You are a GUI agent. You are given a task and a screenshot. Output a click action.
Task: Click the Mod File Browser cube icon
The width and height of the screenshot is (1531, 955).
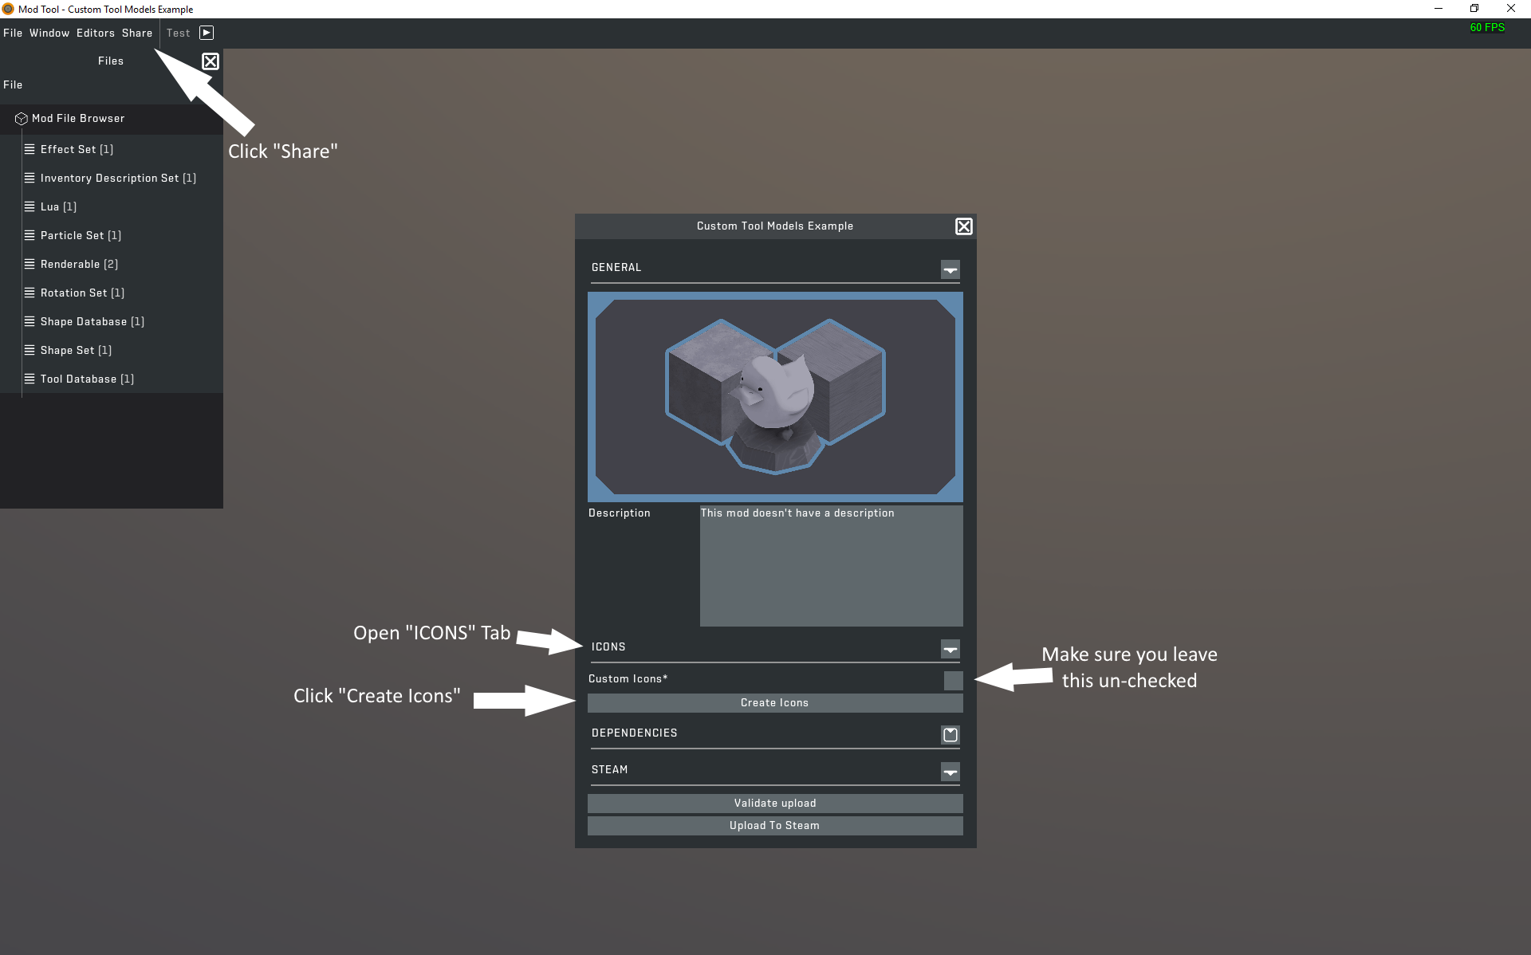pyautogui.click(x=22, y=119)
